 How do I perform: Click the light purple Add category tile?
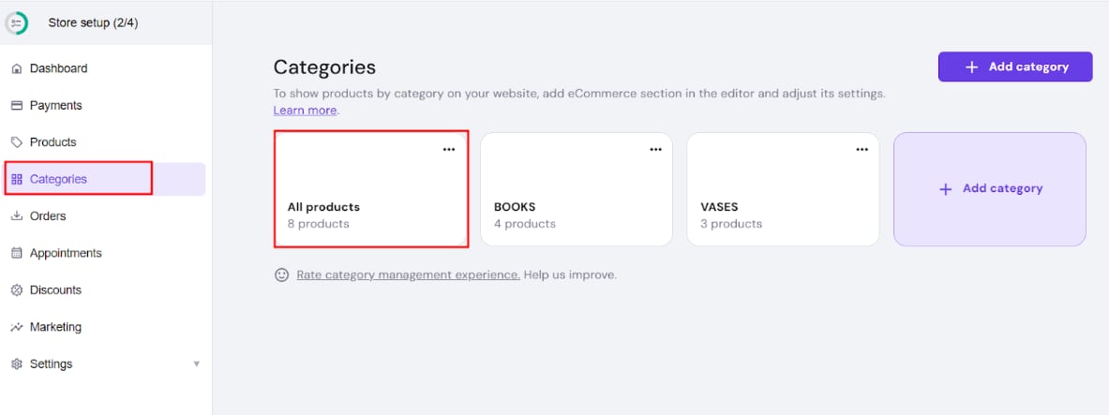[990, 189]
